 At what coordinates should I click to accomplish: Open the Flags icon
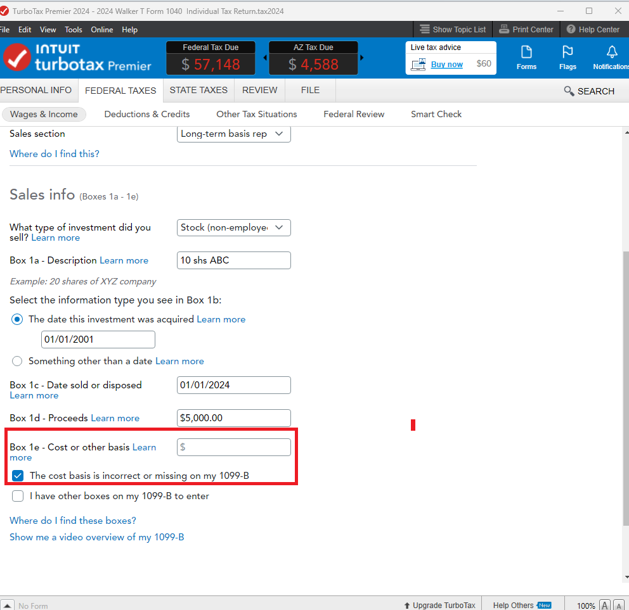pos(567,58)
